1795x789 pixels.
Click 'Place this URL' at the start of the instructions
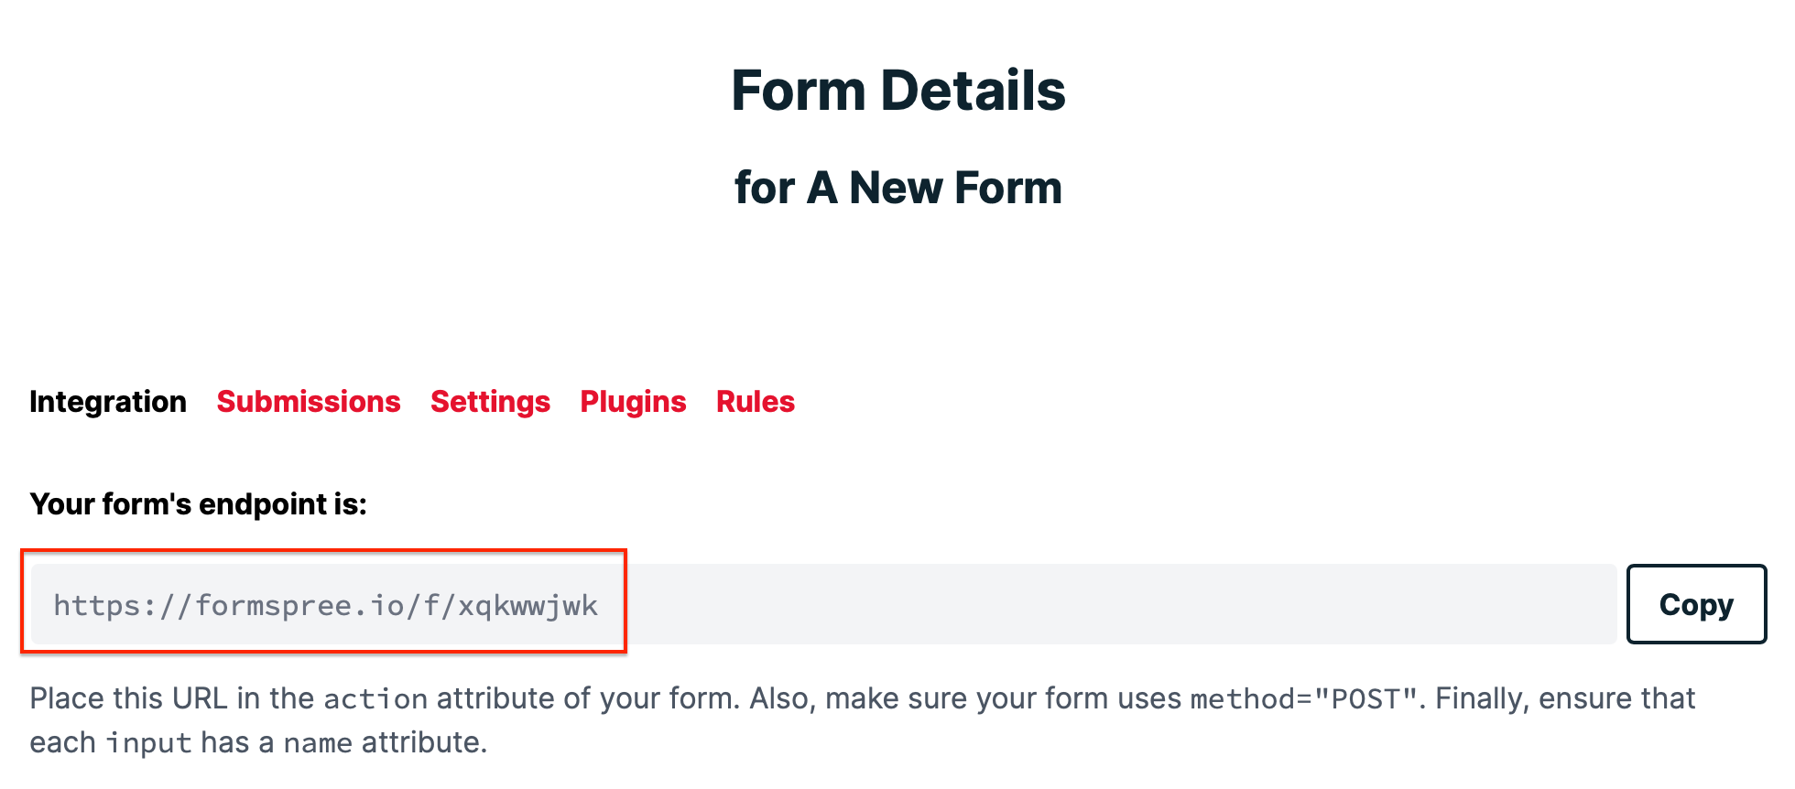click(x=129, y=698)
